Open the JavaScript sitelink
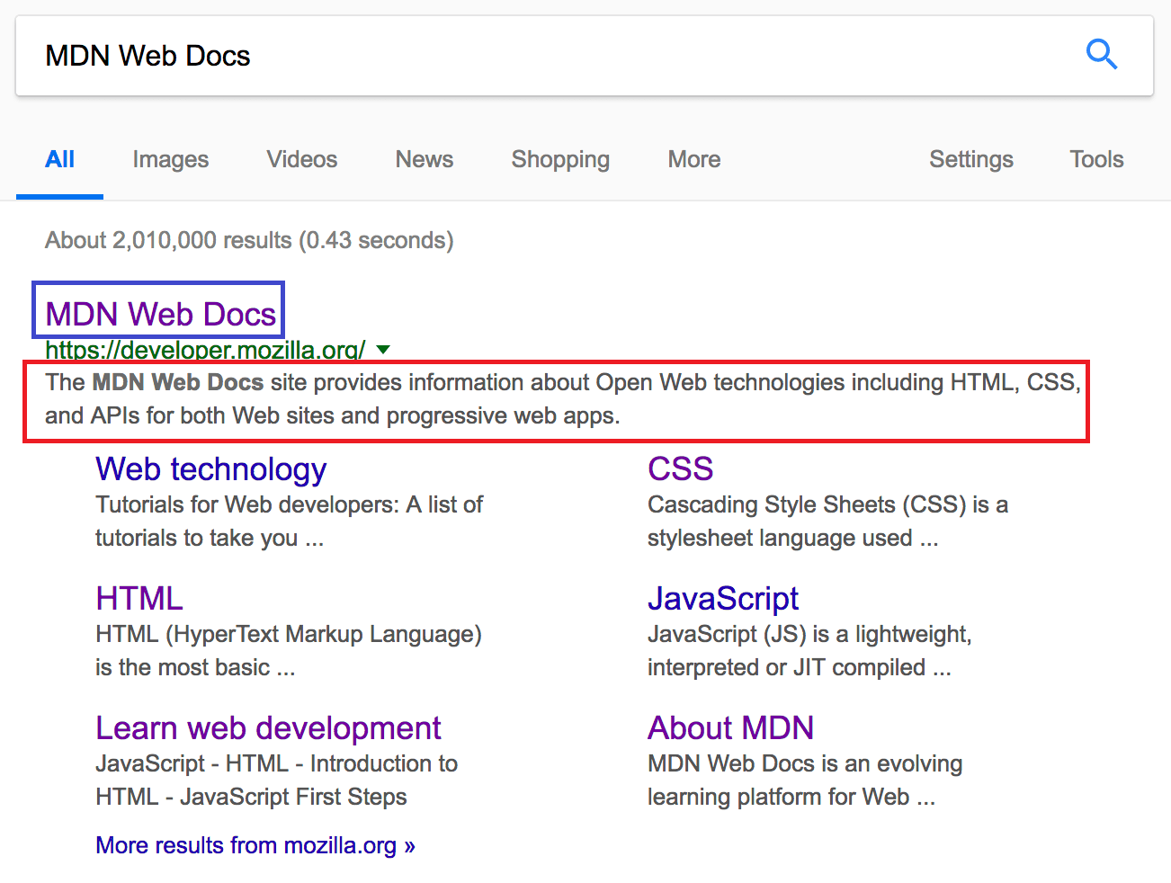Viewport: 1171px width, 883px height. tap(723, 598)
